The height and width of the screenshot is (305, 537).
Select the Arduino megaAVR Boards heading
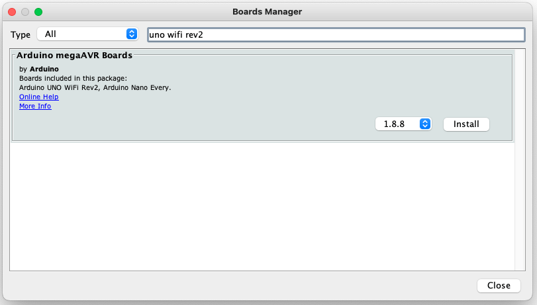click(x=74, y=56)
